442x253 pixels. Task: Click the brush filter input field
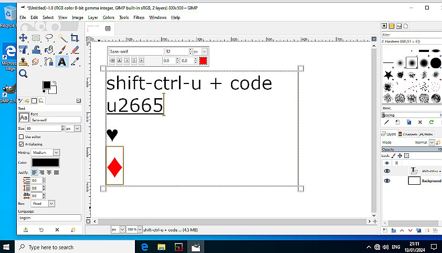412,35
